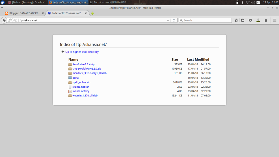Focus the Search input field
The image size is (279, 157).
coord(206,20)
